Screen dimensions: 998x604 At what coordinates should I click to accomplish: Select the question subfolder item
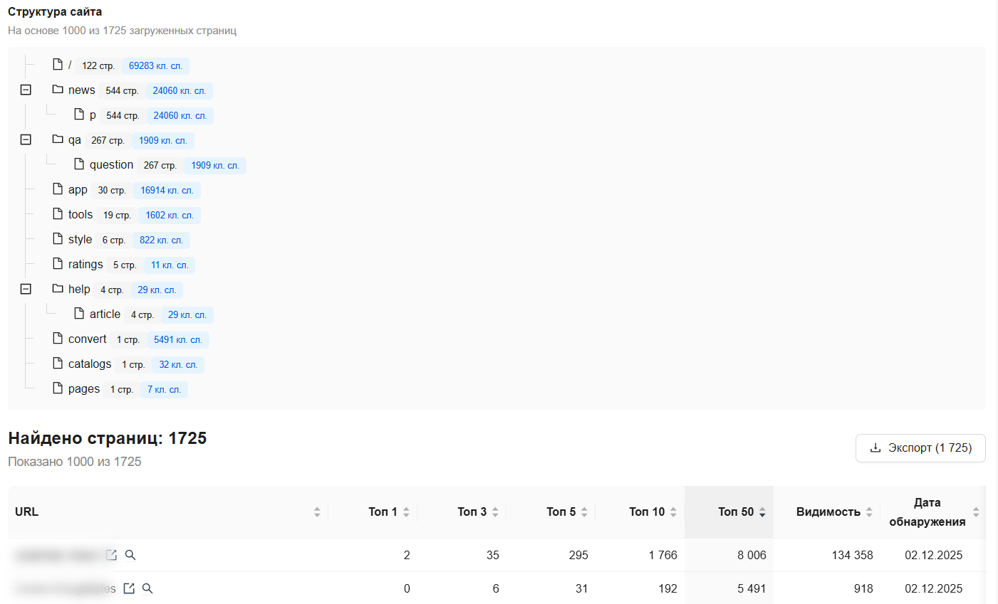point(111,165)
